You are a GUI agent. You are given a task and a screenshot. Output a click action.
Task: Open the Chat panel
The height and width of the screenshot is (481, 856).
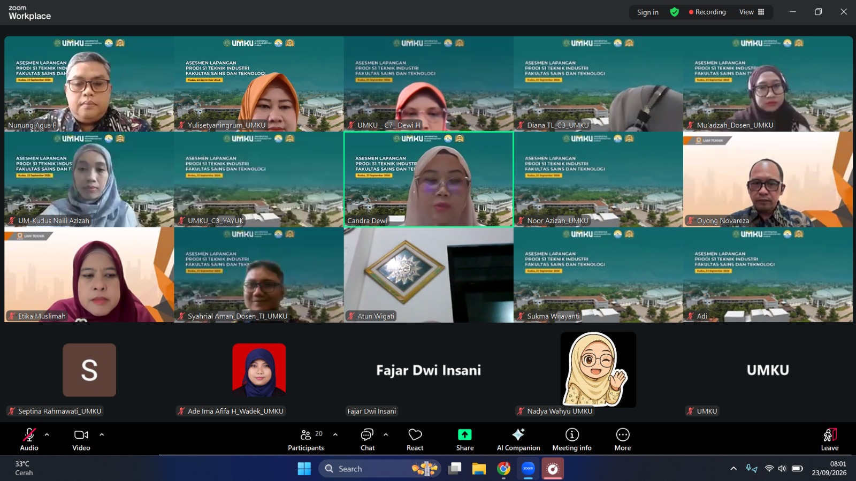[x=368, y=440]
